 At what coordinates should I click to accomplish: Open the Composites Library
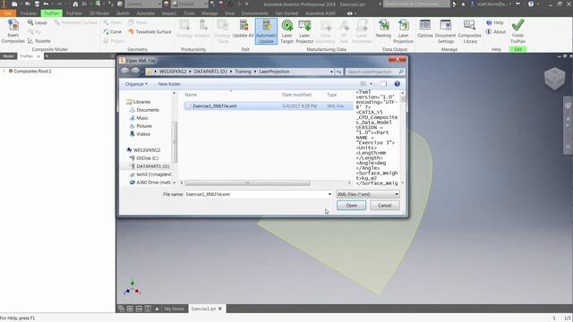coord(469,31)
